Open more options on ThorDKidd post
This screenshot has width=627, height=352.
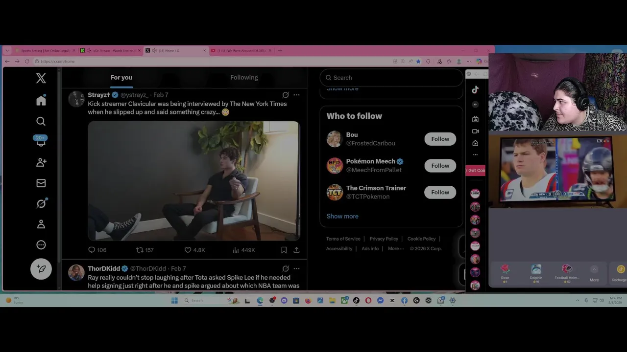pos(296,268)
